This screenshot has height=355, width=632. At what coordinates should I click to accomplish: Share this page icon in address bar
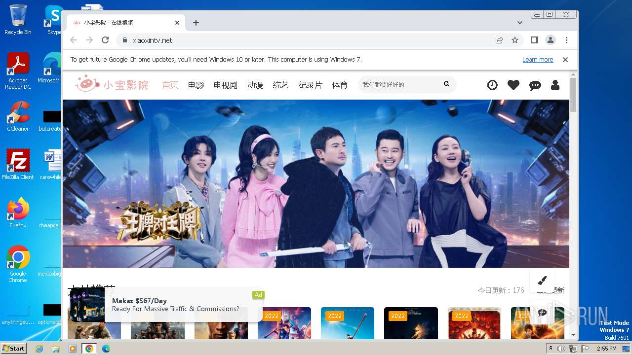(x=499, y=40)
